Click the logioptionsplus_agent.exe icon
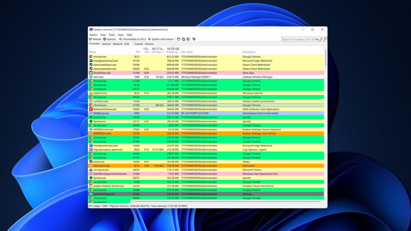This screenshot has width=411, height=231. (91, 150)
